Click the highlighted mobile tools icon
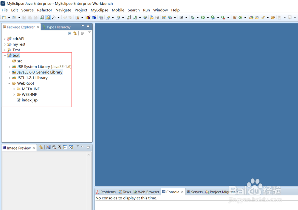298x210 pixels. tap(48, 18)
